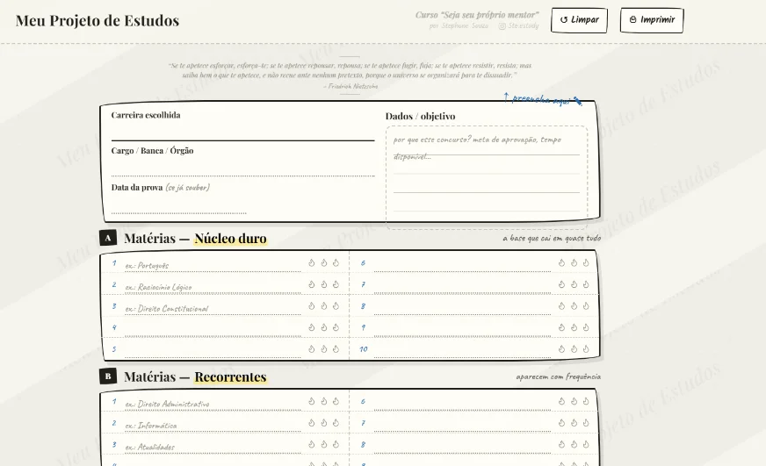Click the Núcleo duro row 8 subject field
This screenshot has width=766, height=466.
tap(462, 308)
